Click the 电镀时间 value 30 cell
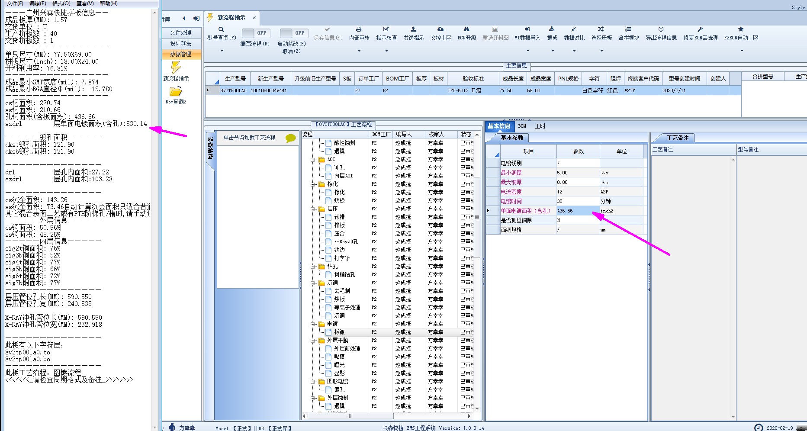Viewport: 807px width, 431px height. click(578, 201)
